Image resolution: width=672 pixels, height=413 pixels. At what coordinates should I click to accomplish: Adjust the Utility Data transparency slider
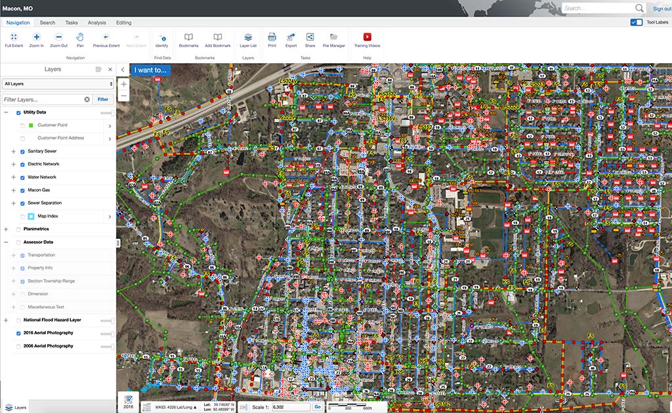point(107,113)
